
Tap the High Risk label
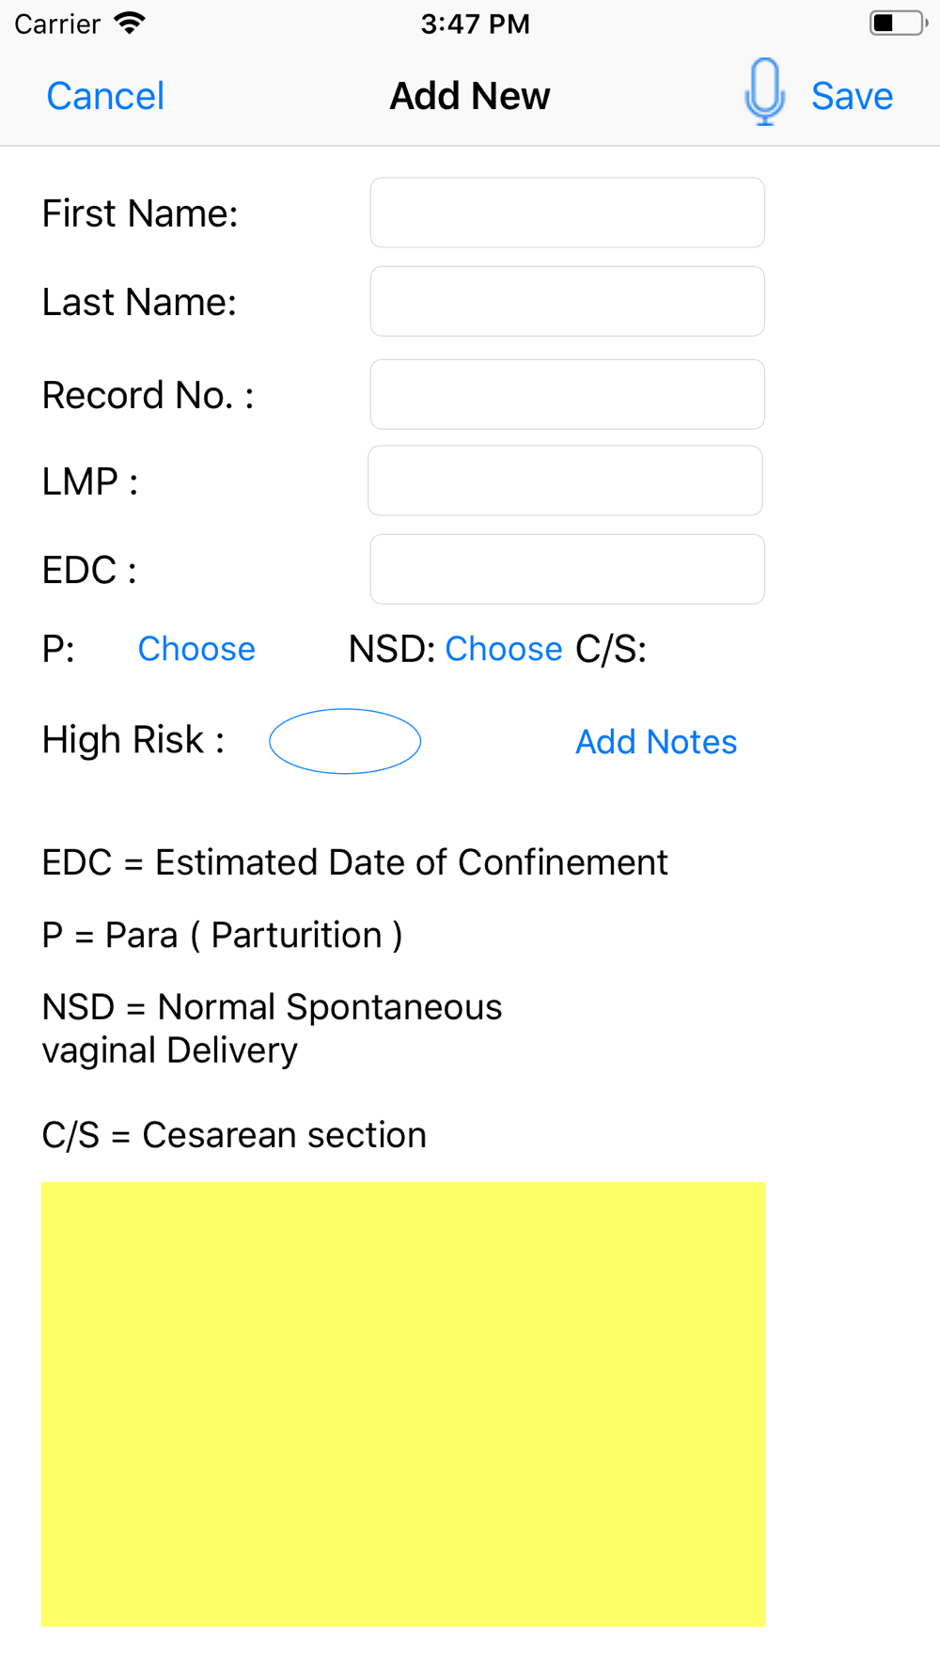(133, 740)
